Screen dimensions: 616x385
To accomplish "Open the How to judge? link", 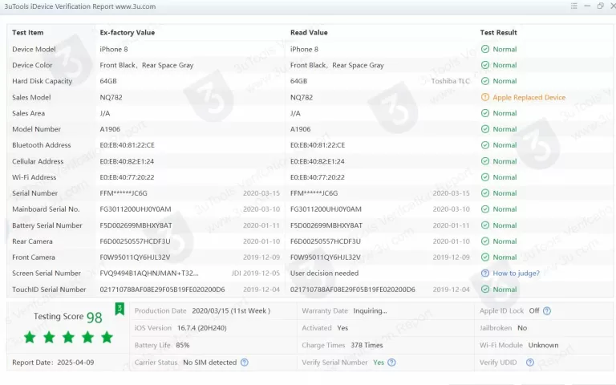I will [x=516, y=274].
